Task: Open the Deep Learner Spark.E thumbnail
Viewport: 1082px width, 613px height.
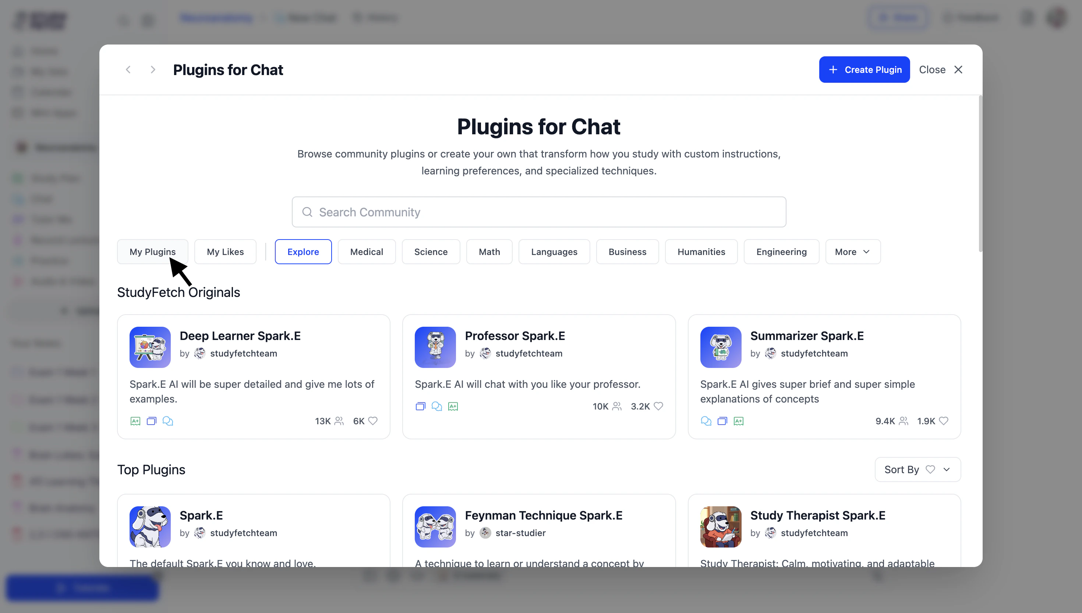Action: [150, 347]
